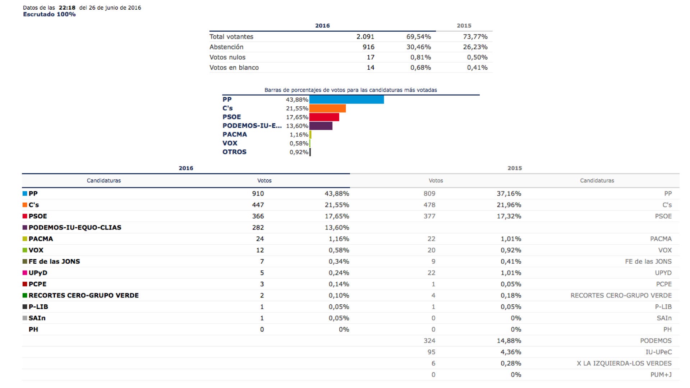690x388 pixels.
Task: Click the gray SAIn color square
Action: (25, 318)
